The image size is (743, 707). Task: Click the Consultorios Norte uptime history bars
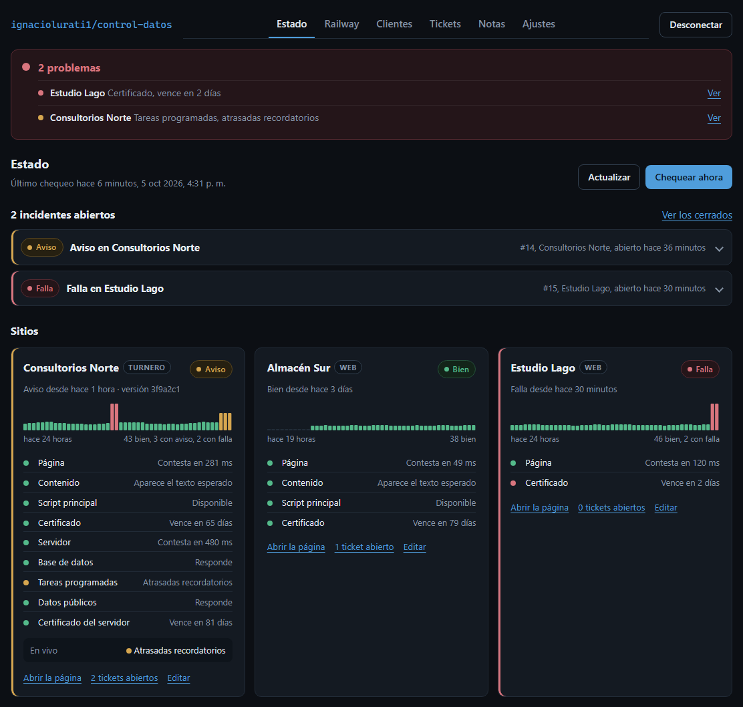(x=128, y=417)
